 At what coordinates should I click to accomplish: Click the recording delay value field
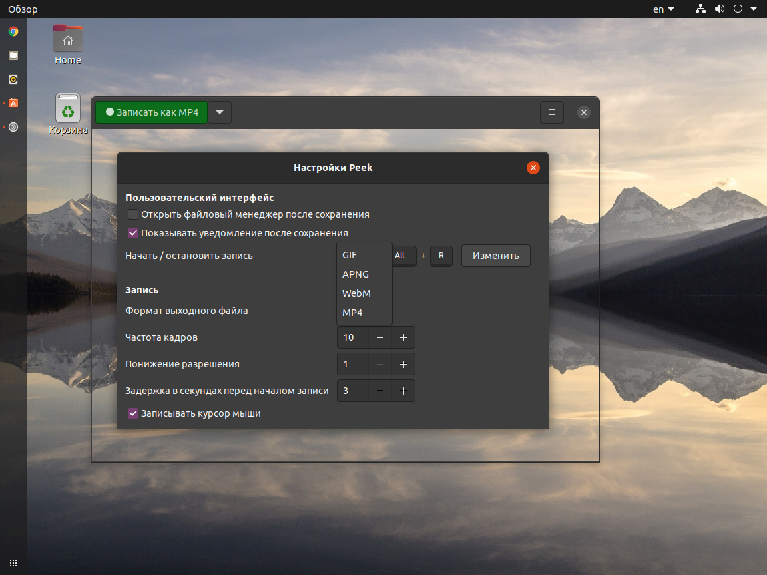click(353, 391)
